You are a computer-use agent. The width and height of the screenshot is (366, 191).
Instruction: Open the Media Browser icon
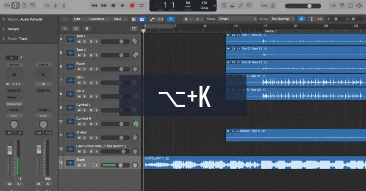pos(359,5)
